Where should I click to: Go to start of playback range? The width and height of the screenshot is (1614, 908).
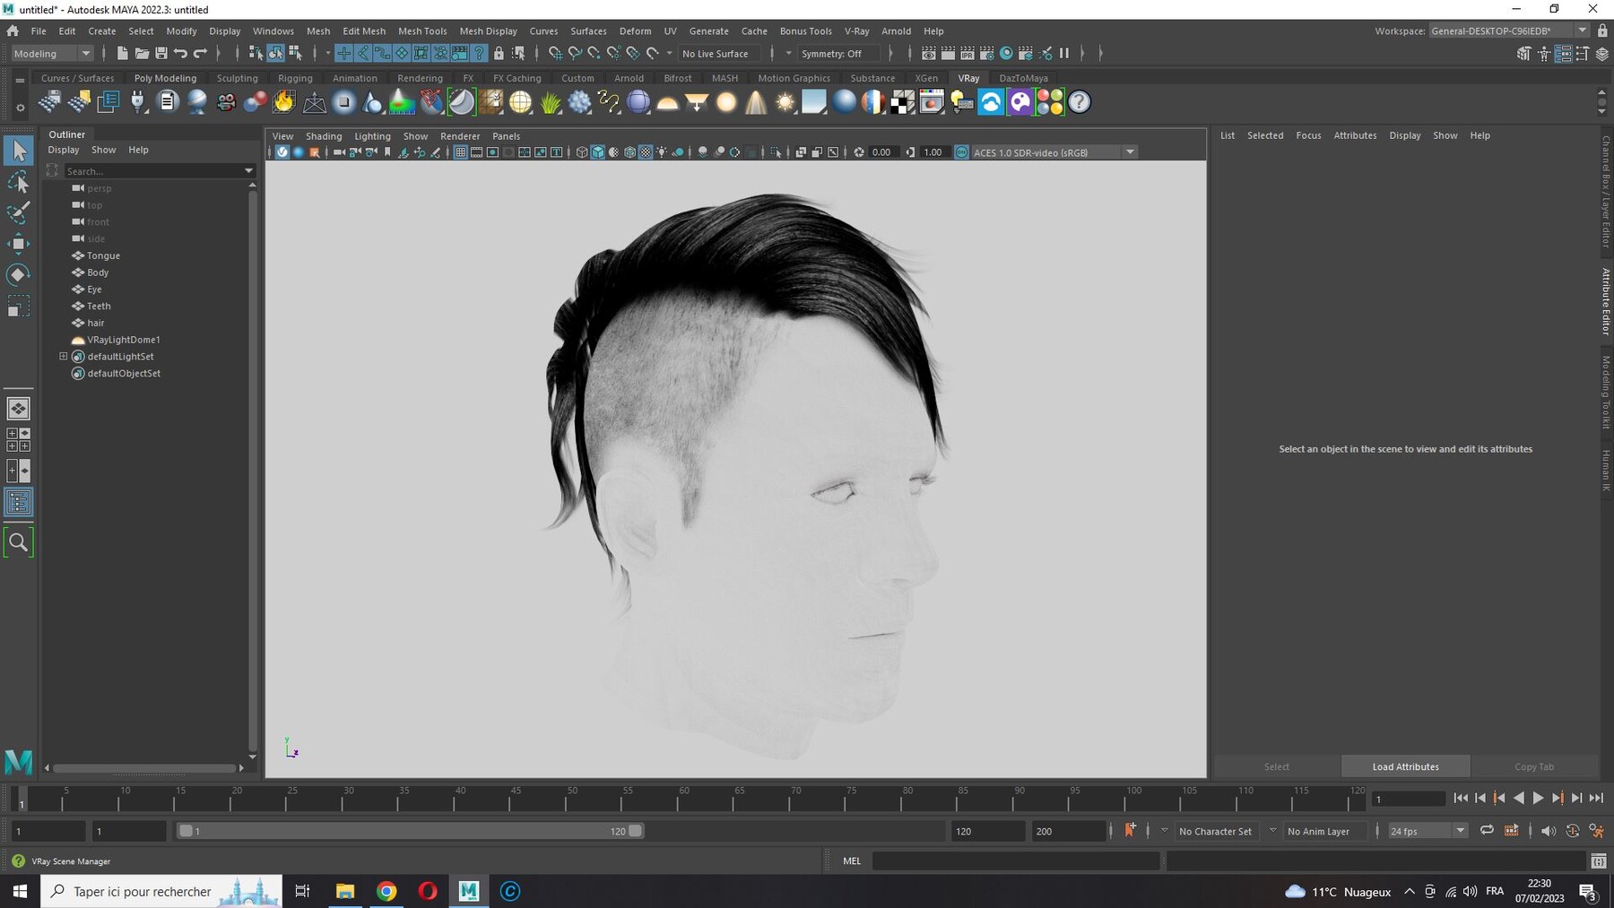(1461, 798)
